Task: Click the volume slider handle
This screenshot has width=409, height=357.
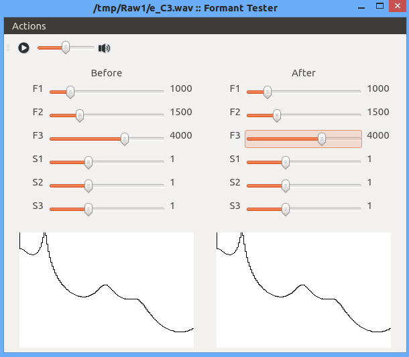Action: point(66,48)
